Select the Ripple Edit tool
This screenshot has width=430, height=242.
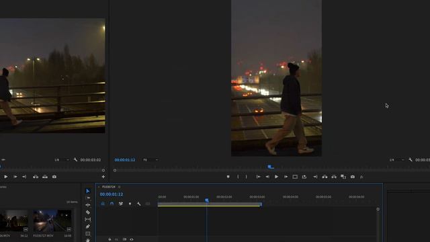pos(88,205)
